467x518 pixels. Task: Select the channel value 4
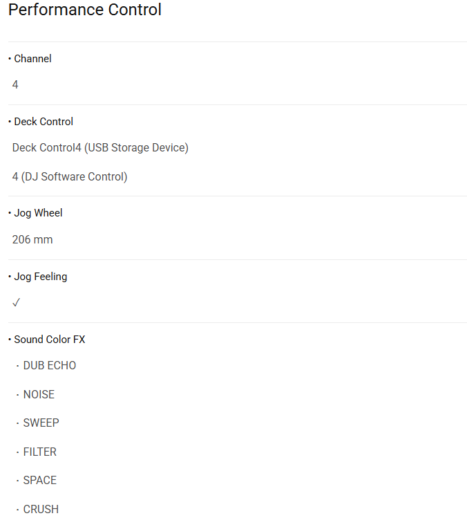[15, 85]
